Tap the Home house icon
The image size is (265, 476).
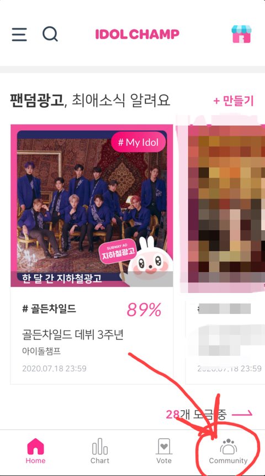tap(35, 447)
